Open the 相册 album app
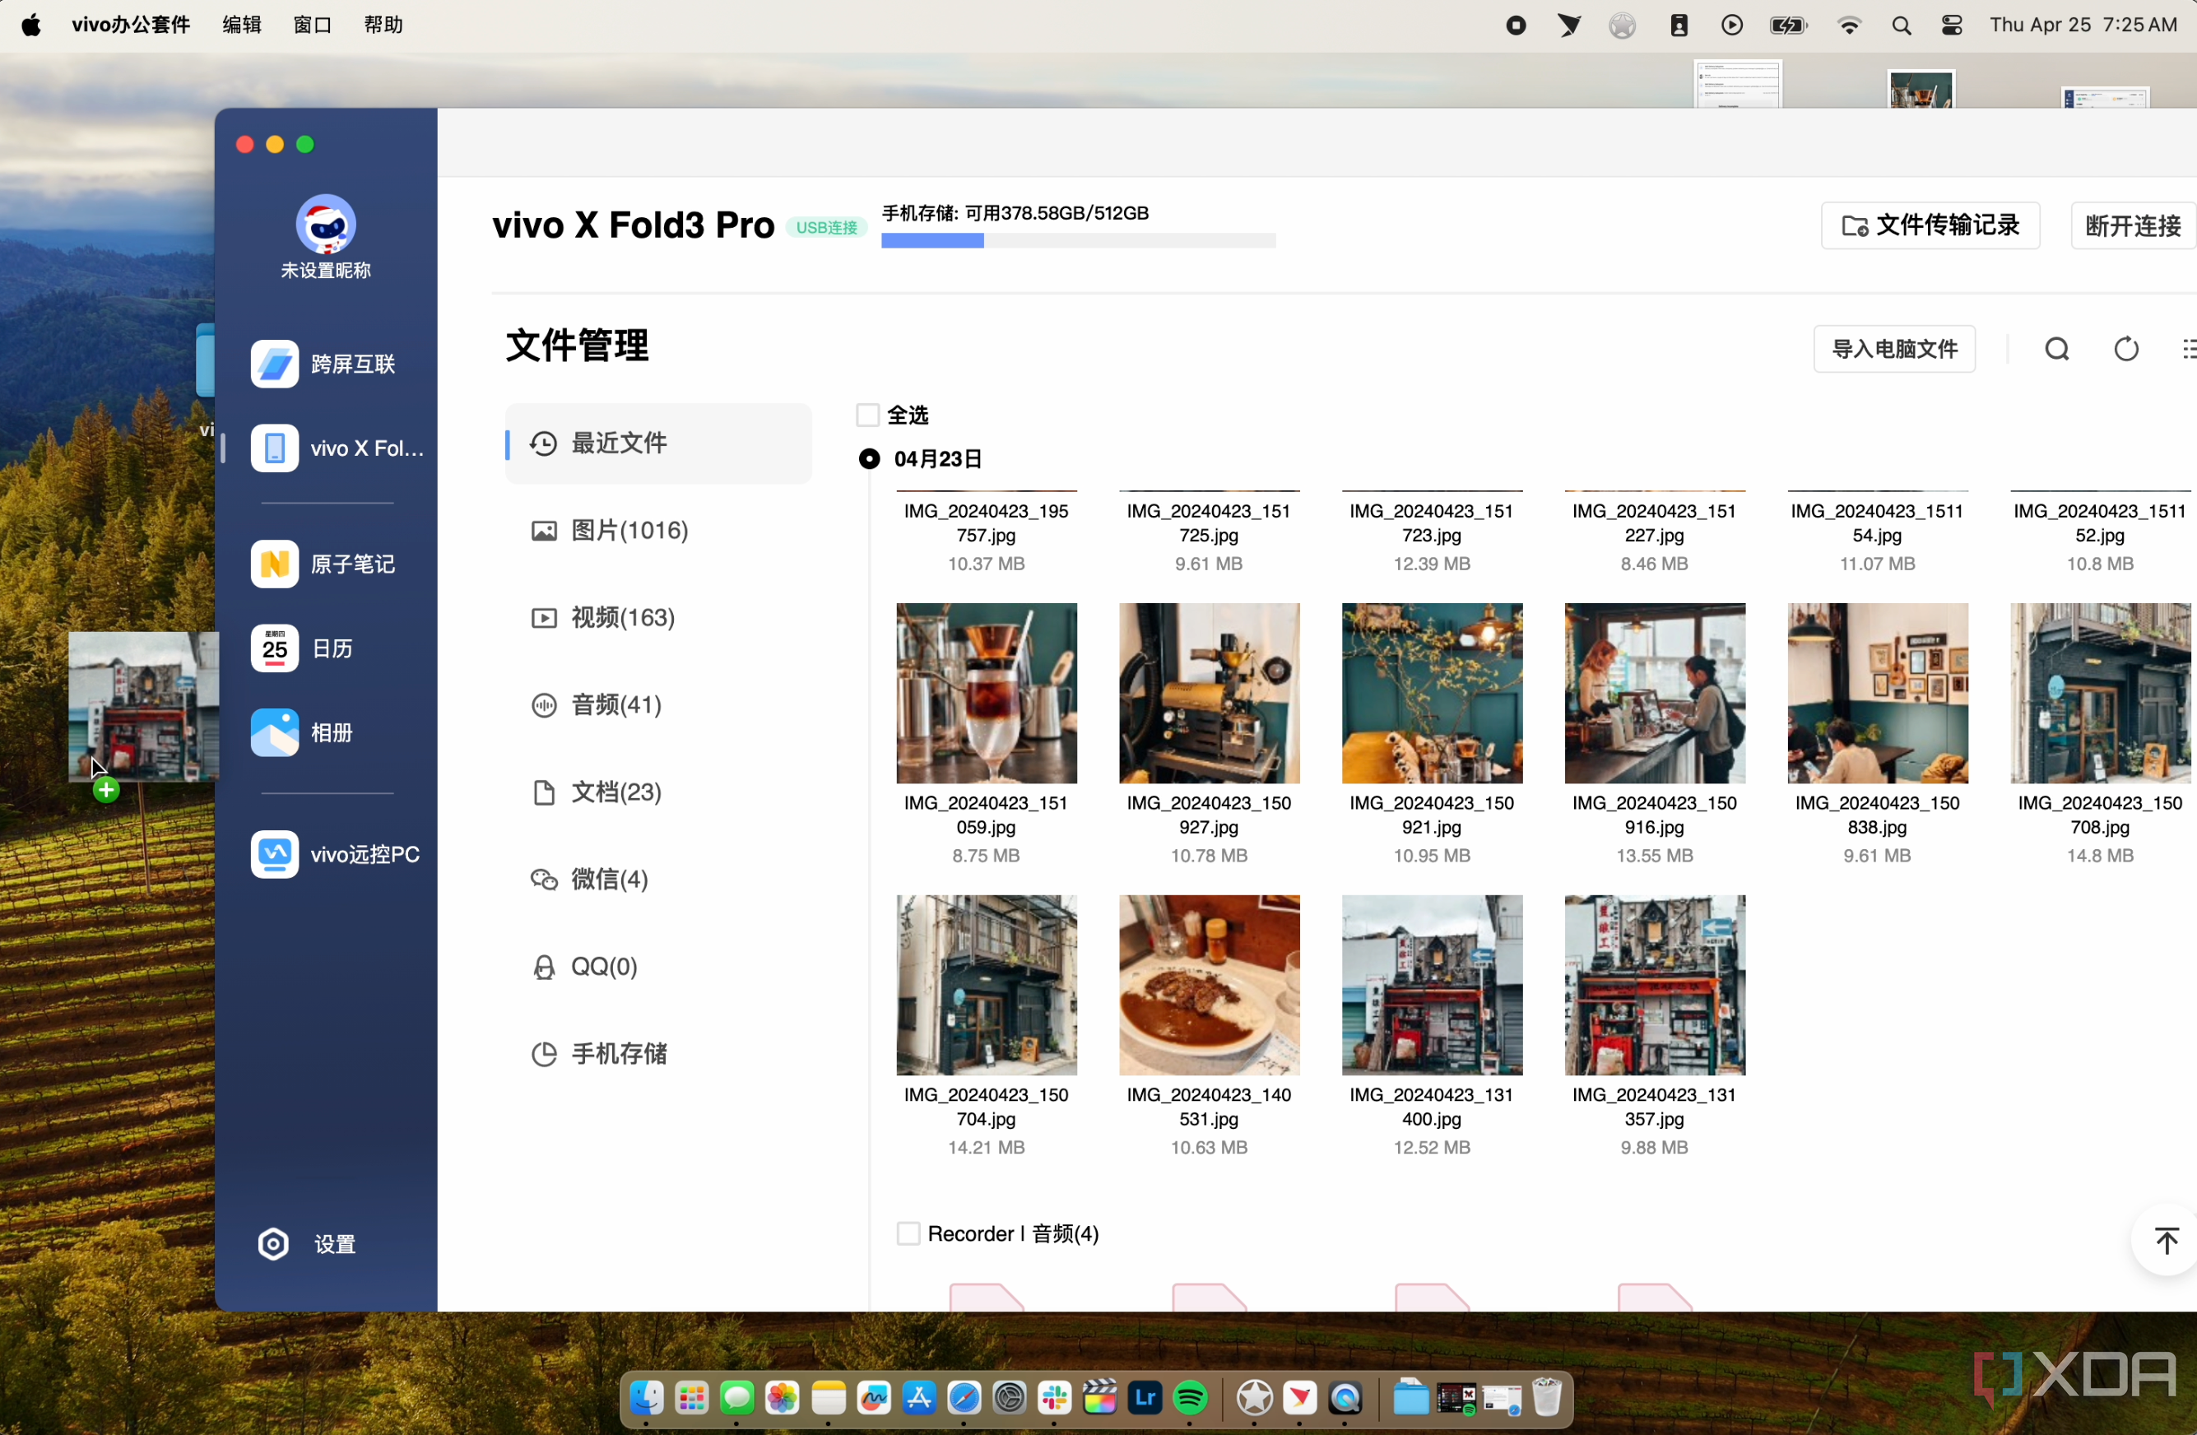The image size is (2197, 1435). tap(303, 733)
